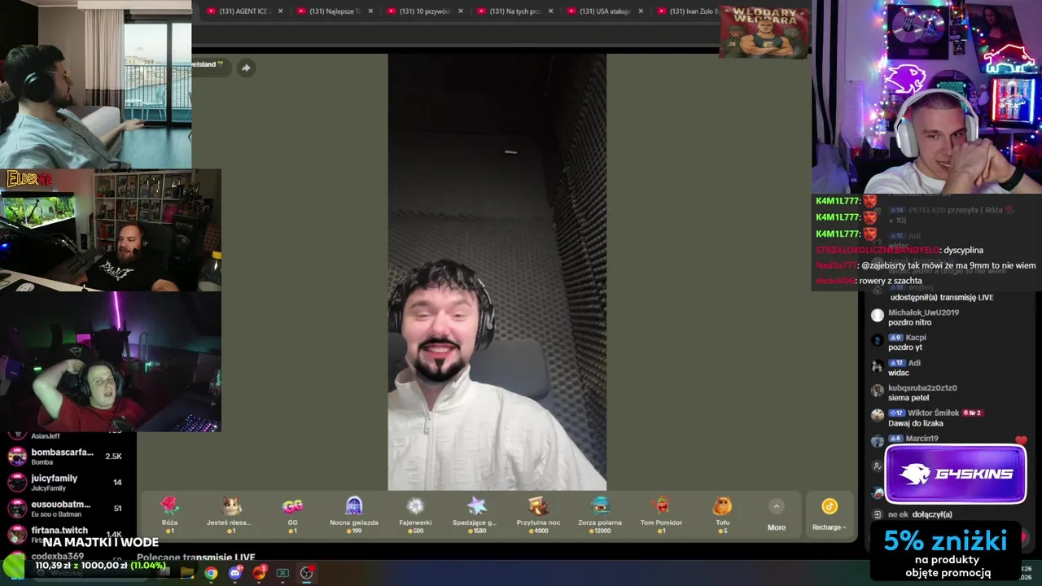Image resolution: width=1042 pixels, height=586 pixels.
Task: Click chat message 'pozdro yt'
Action: tap(905, 348)
